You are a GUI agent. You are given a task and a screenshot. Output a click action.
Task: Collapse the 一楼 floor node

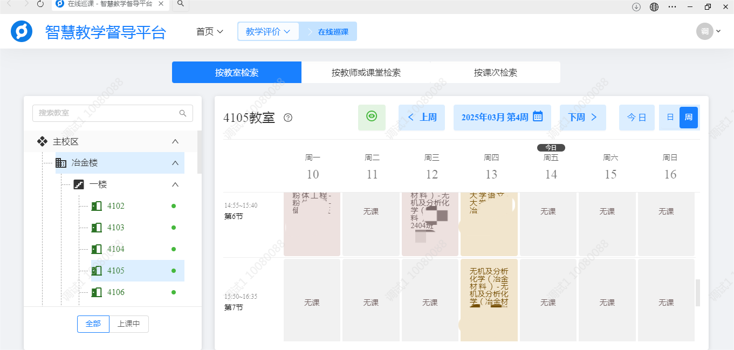[x=175, y=184]
